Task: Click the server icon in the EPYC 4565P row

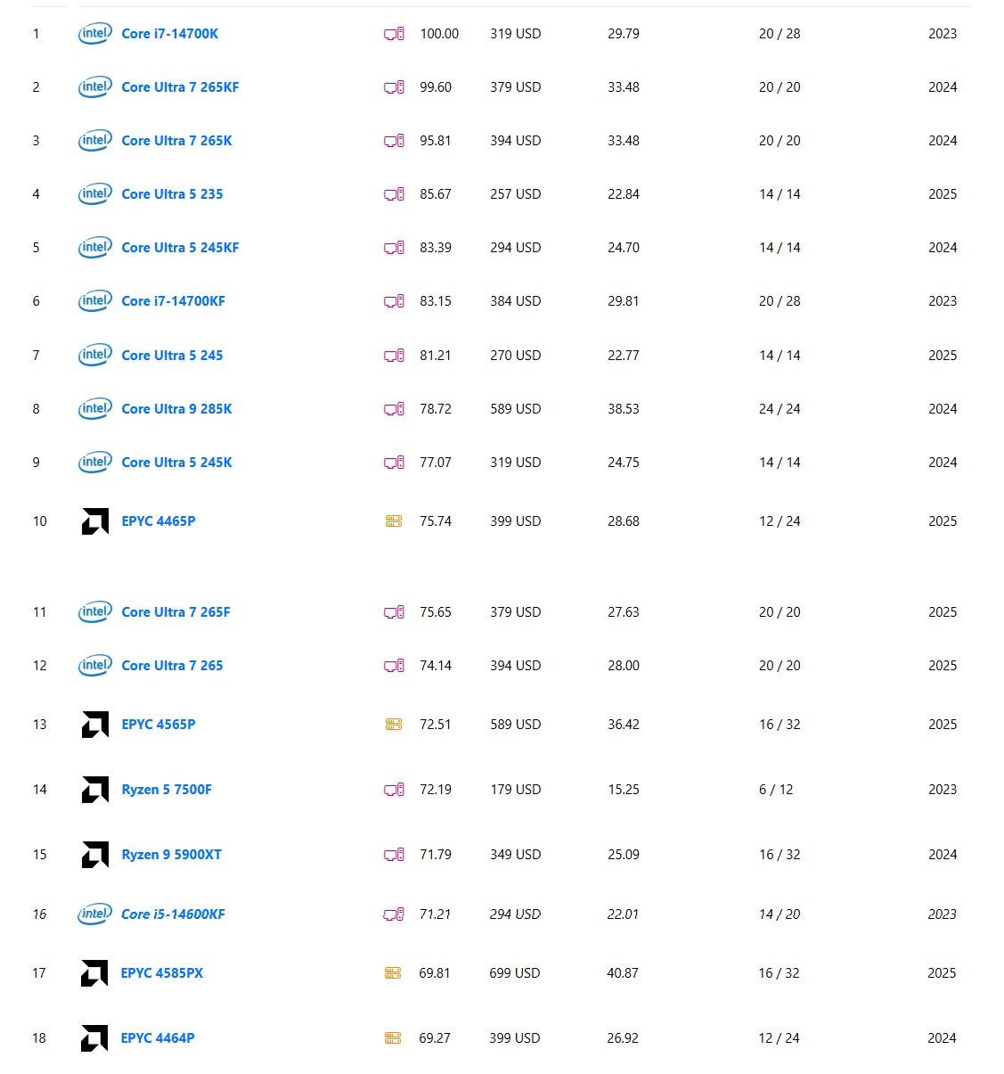Action: pyautogui.click(x=394, y=725)
